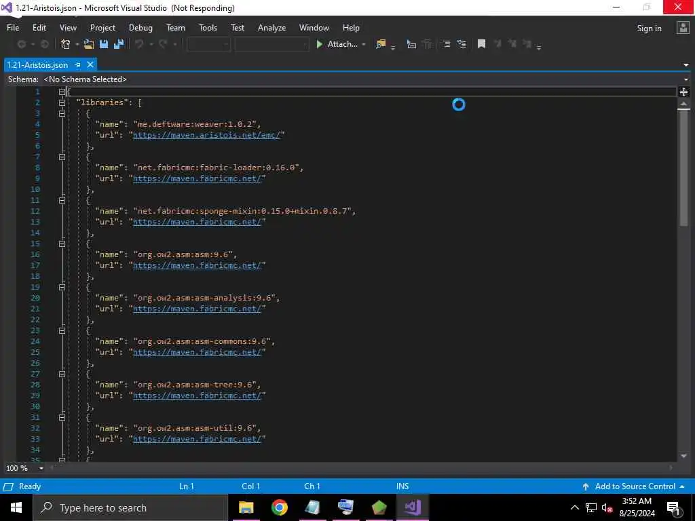Click the Decrease Indent toolbar icon
Image resolution: width=695 pixels, height=521 pixels.
coord(447,44)
